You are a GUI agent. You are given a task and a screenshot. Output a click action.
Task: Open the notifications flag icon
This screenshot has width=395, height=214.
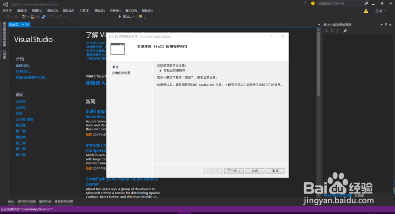point(305,3)
